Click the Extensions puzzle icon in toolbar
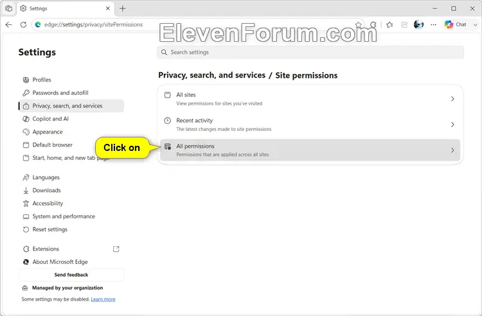Viewport: 482px width, 316px height. coord(373,24)
